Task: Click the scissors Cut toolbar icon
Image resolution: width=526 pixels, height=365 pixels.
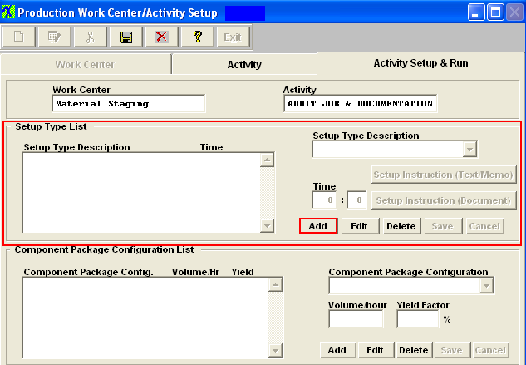Action: [91, 37]
